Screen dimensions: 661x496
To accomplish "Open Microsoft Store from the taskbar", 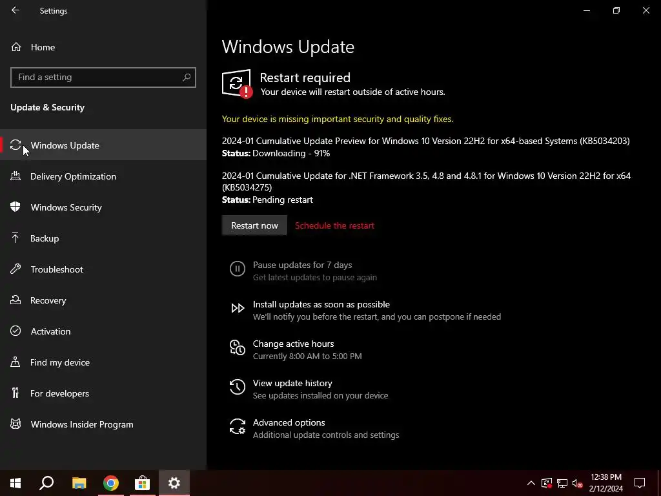I will 143,483.
